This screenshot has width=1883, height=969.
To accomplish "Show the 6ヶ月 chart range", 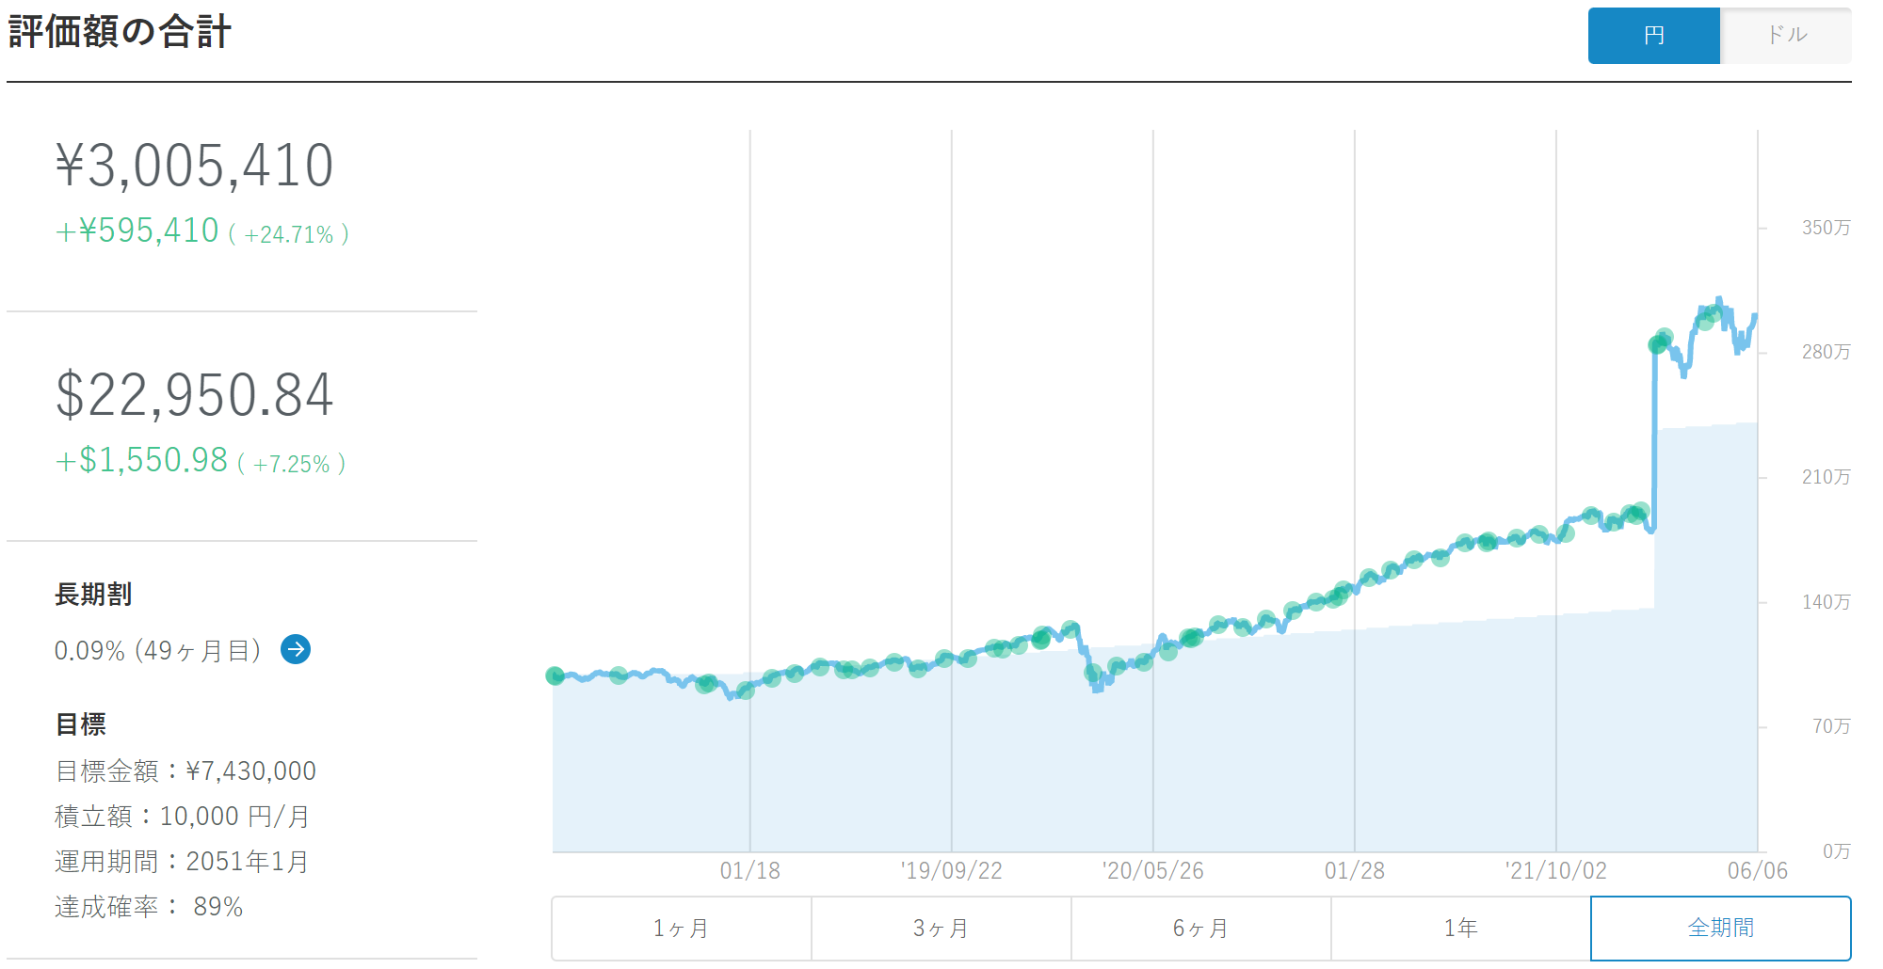I will click(1200, 929).
